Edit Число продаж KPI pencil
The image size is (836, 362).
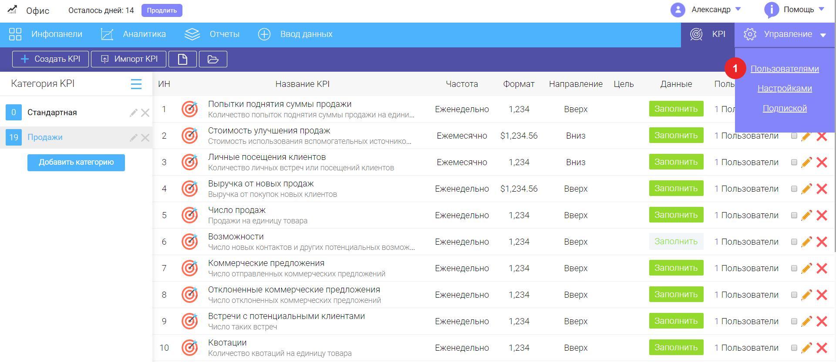point(806,216)
